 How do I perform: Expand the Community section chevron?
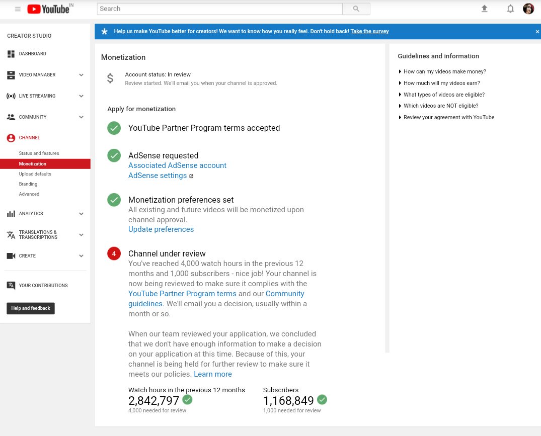tap(81, 117)
